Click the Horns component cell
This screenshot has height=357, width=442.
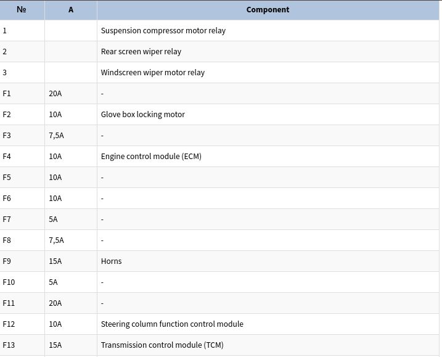point(268,261)
